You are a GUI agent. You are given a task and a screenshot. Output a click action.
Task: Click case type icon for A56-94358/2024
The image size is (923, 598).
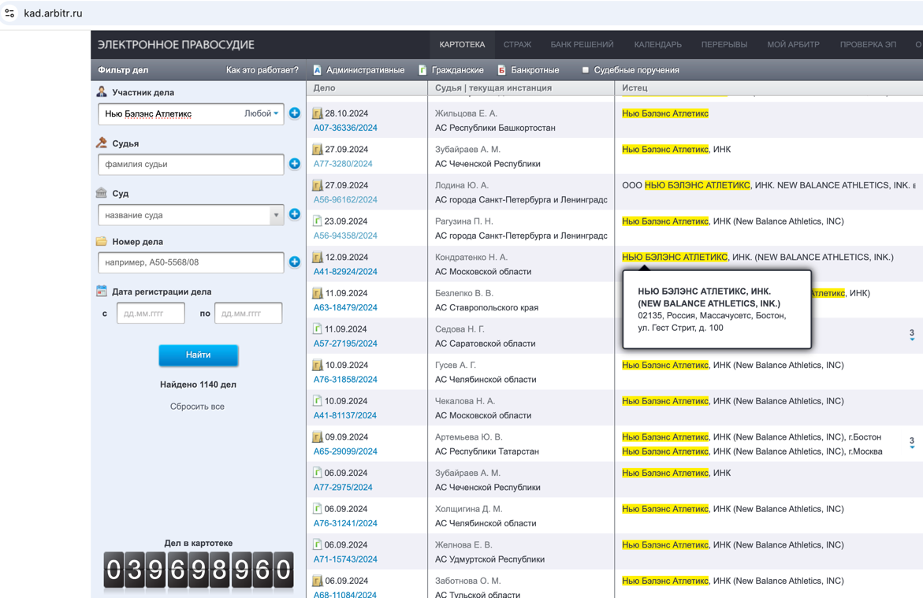click(x=318, y=221)
